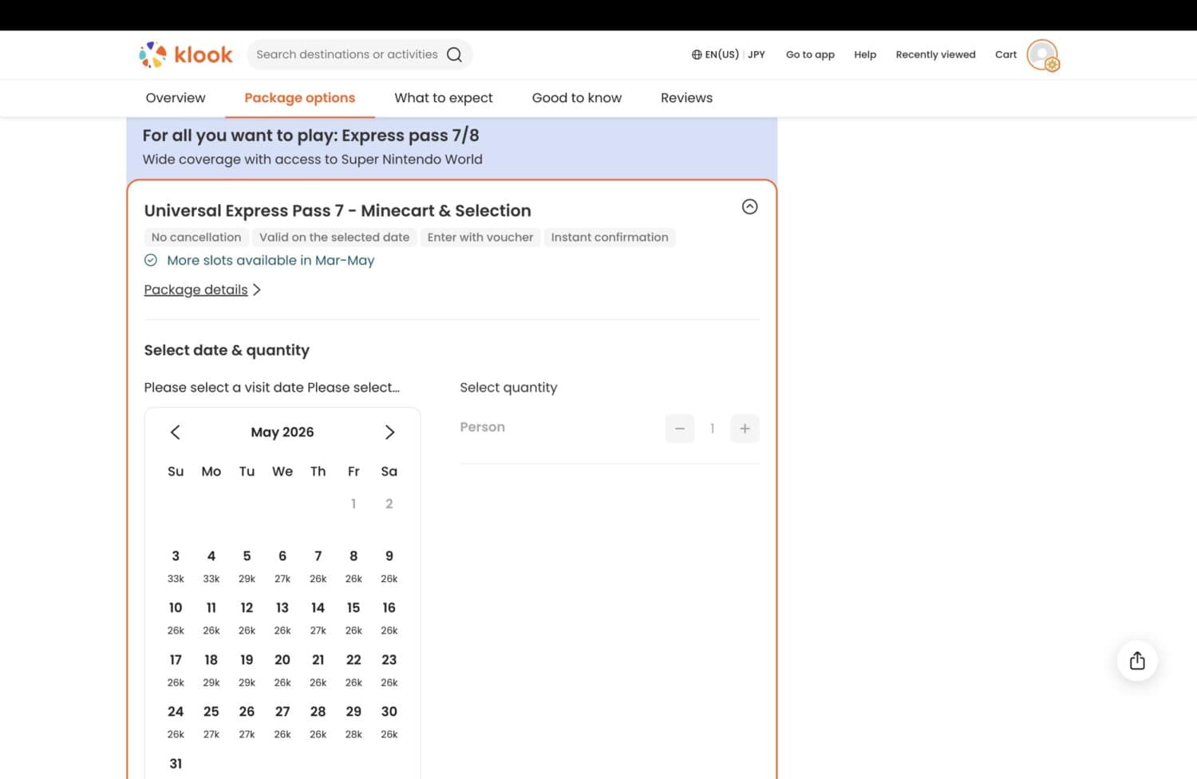Select May 3 on the calendar
Image resolution: width=1197 pixels, height=779 pixels.
pos(176,566)
